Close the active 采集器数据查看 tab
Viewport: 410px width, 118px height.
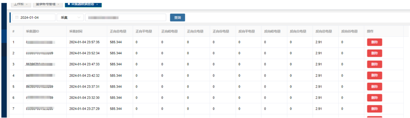[x=97, y=5]
